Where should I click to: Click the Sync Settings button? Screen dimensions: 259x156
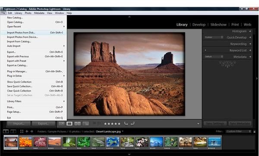(x=215, y=124)
